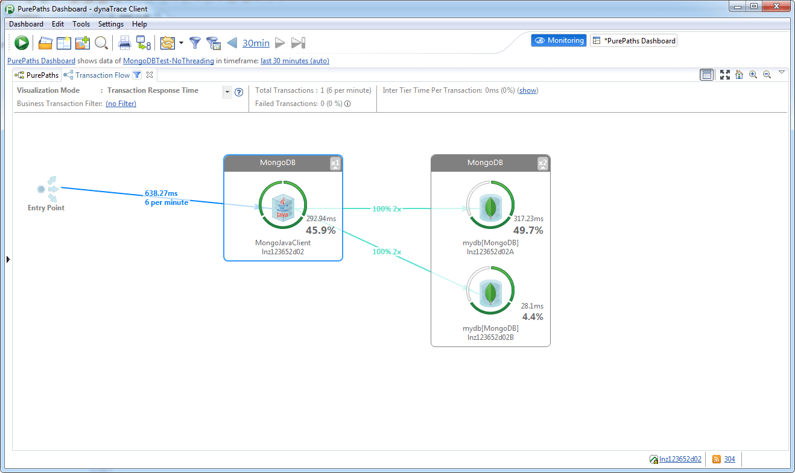The height and width of the screenshot is (473, 795).
Task: Switch to the PurePaths tab
Action: [x=37, y=75]
